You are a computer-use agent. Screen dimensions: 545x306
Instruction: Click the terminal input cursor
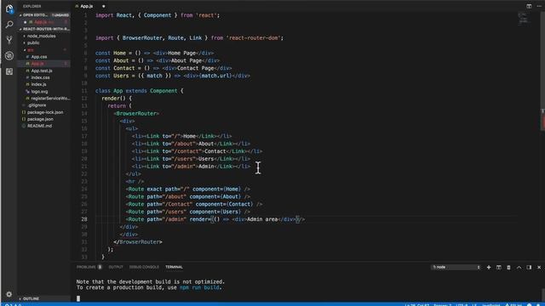pos(78,298)
